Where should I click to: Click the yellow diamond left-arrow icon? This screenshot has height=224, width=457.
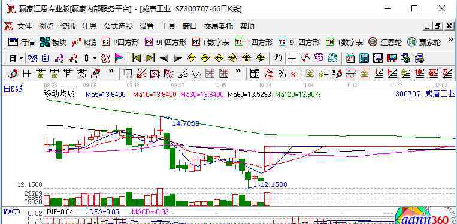point(191,58)
